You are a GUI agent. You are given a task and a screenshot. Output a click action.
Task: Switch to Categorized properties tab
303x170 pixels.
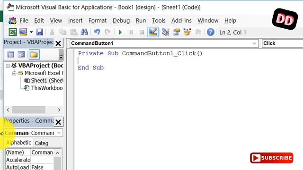42,143
